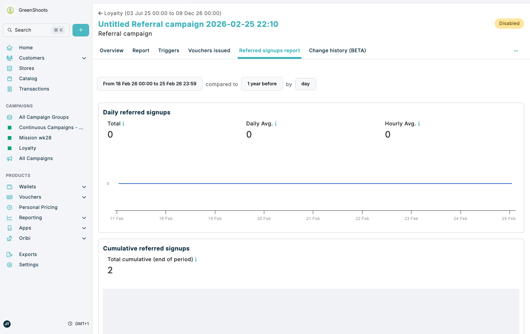Switch to the Vouchers issued tab
Image resolution: width=530 pixels, height=334 pixels.
[209, 50]
